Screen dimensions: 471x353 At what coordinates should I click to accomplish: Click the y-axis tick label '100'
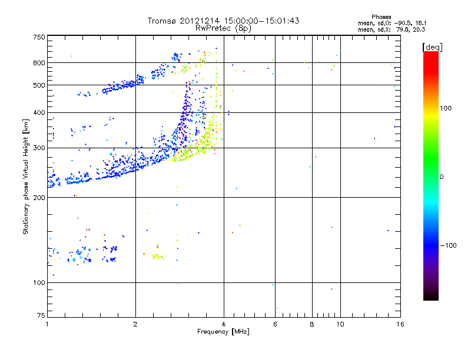[39, 282]
